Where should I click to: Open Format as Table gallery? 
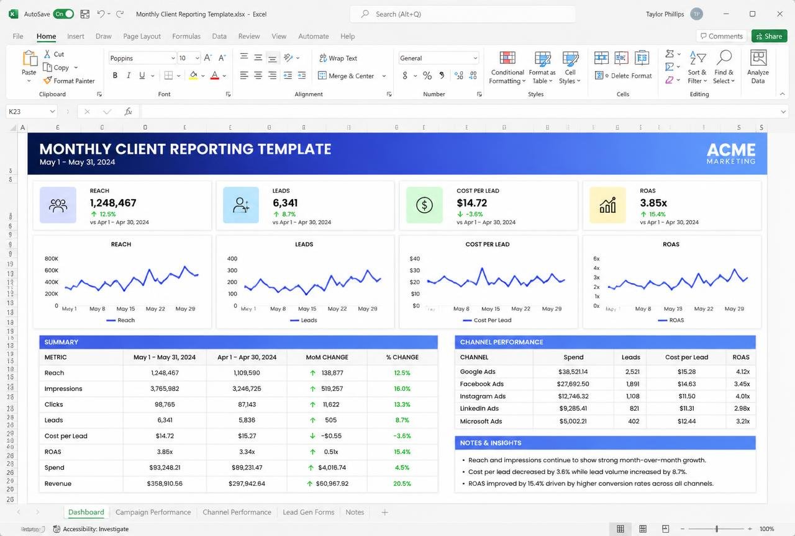pyautogui.click(x=542, y=68)
